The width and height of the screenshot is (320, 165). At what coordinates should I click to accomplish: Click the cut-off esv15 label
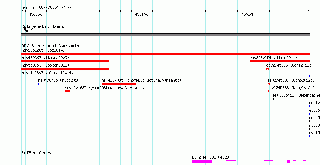[315, 133]
